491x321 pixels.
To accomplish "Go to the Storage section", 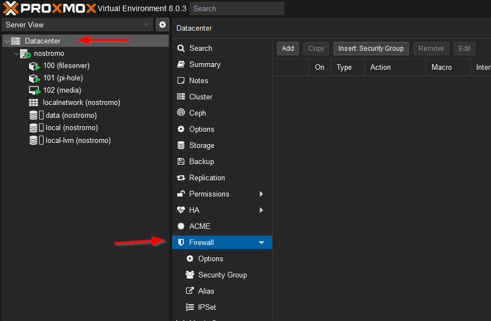I will tap(222, 145).
